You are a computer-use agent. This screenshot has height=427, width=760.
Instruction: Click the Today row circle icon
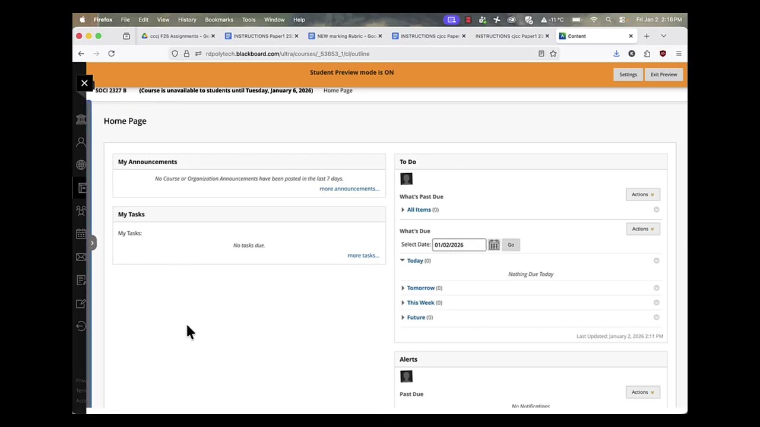pyautogui.click(x=656, y=261)
